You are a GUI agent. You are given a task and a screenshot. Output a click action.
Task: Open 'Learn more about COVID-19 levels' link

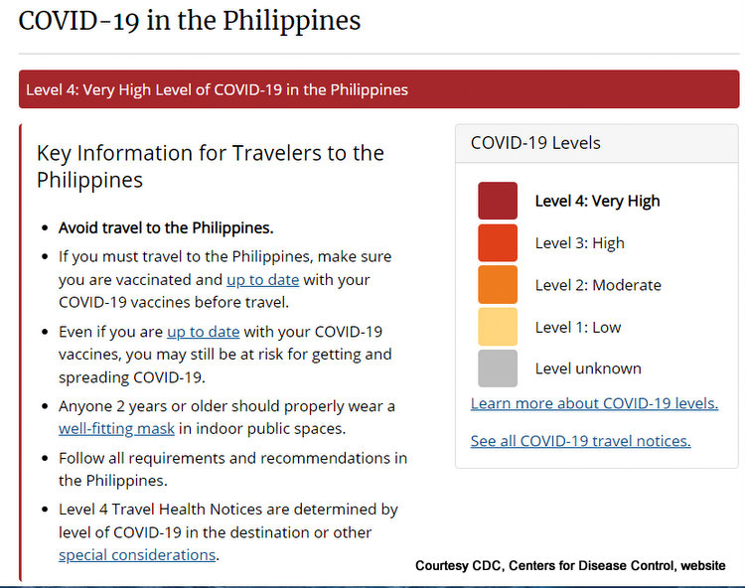coord(594,403)
